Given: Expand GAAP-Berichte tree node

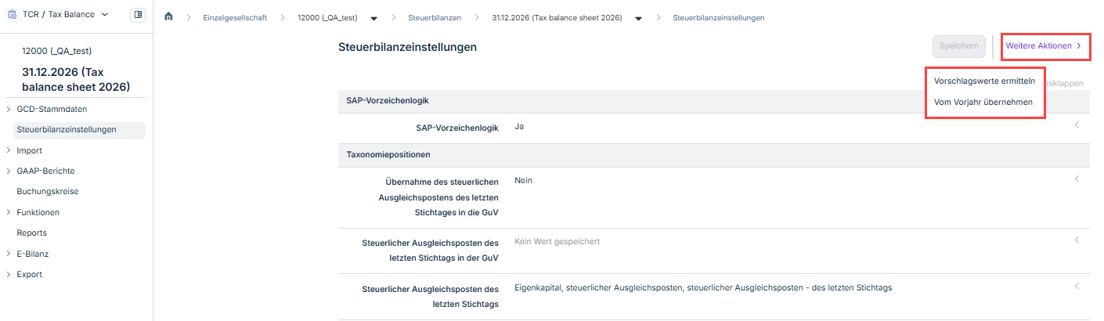Looking at the screenshot, I should click(x=8, y=171).
